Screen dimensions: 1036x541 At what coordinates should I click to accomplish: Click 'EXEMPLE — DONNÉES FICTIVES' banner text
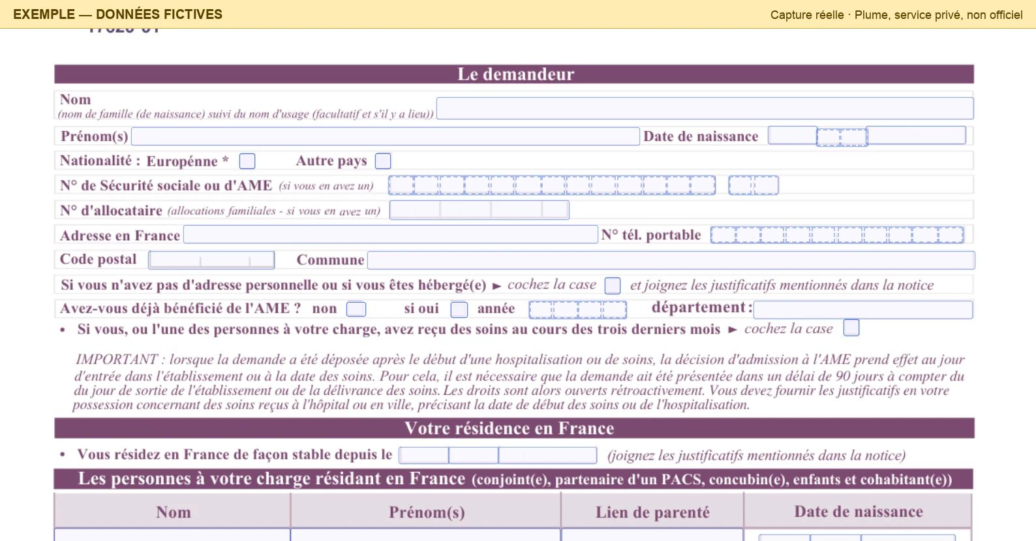coord(118,14)
